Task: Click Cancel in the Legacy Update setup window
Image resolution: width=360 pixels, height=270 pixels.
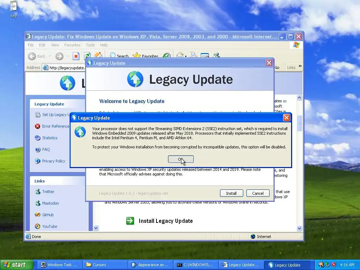Action: pos(258,193)
